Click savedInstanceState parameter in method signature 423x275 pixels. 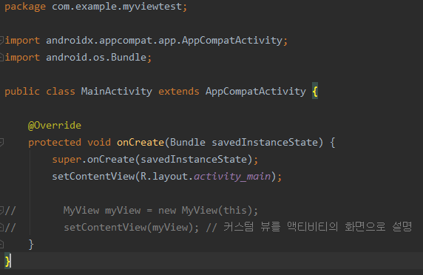tap(265, 143)
